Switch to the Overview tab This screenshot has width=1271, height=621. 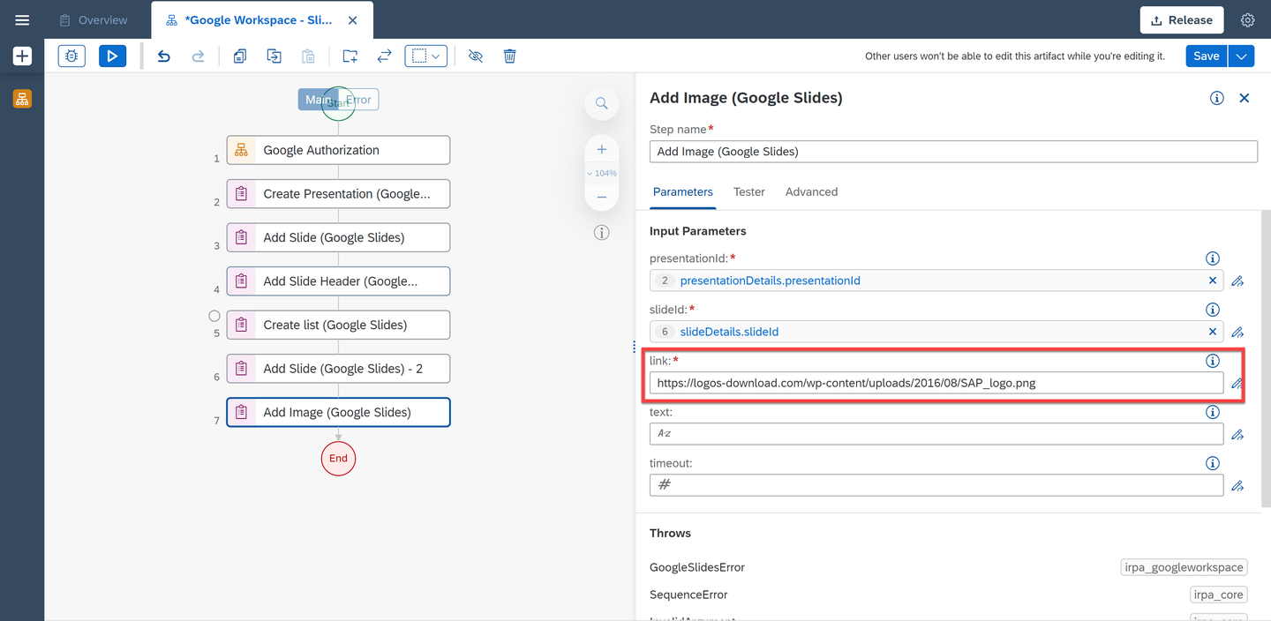pos(94,19)
